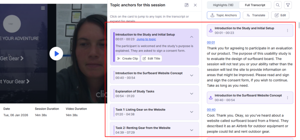Click the Create Clip scissors button
This screenshot has height=140, width=300.
pos(128,59)
